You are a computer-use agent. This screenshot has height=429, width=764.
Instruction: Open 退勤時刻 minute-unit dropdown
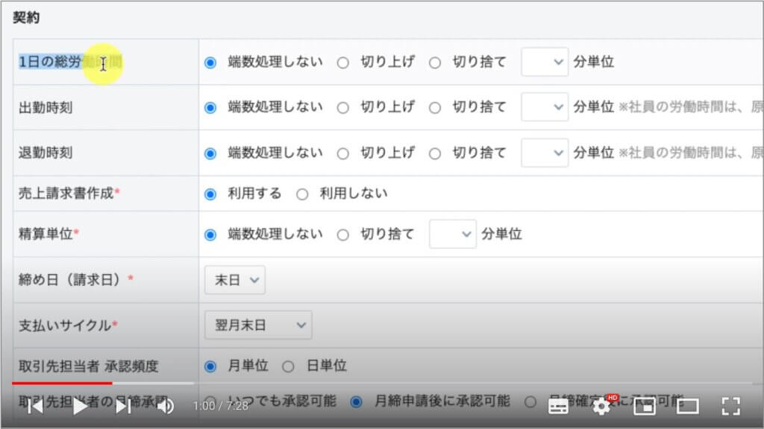tap(545, 153)
